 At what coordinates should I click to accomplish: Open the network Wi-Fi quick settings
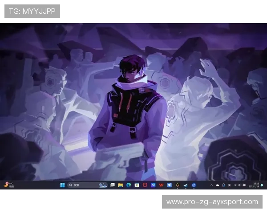[235, 185]
